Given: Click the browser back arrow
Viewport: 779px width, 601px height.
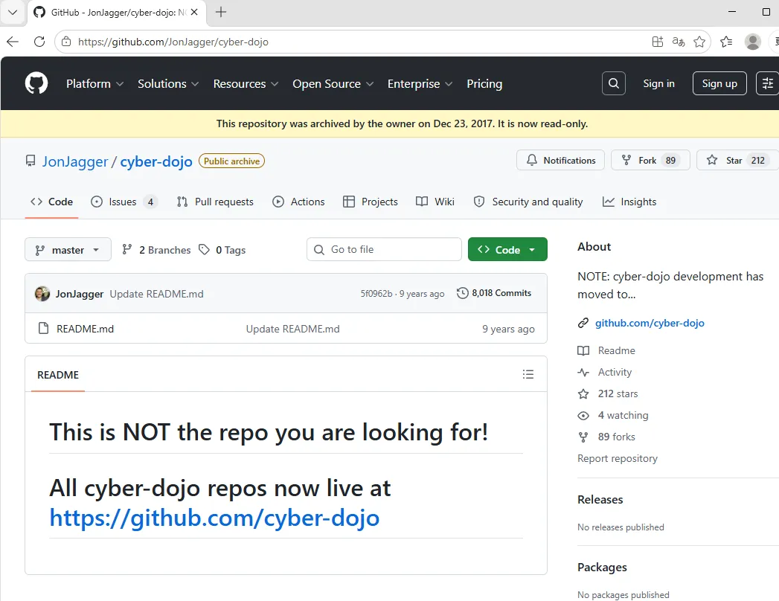Looking at the screenshot, I should [13, 42].
